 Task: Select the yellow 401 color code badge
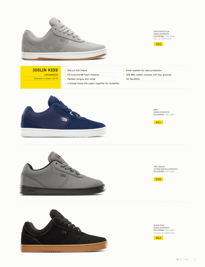point(158,122)
